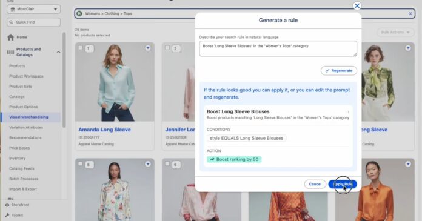422x221 pixels.
Task: Open dropdown on top-right green blouse card
Action: point(408,48)
